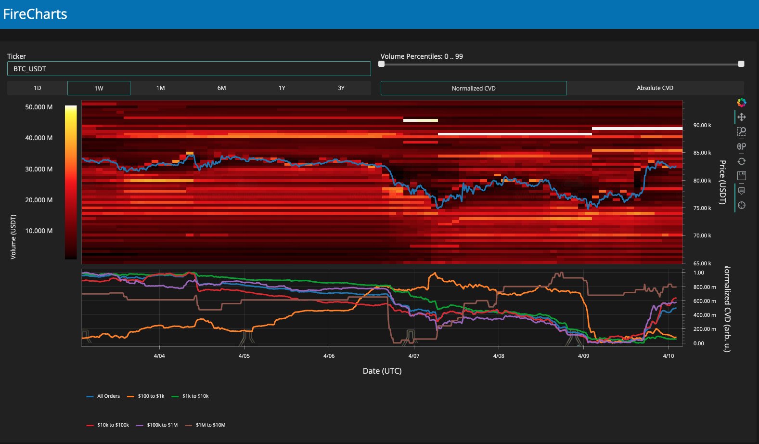The height and width of the screenshot is (444, 759).
Task: Toggle the Crosshair tool
Action: click(x=741, y=205)
